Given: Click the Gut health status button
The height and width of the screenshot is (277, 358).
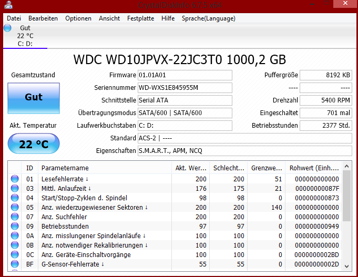Looking at the screenshot, I should point(34,98).
